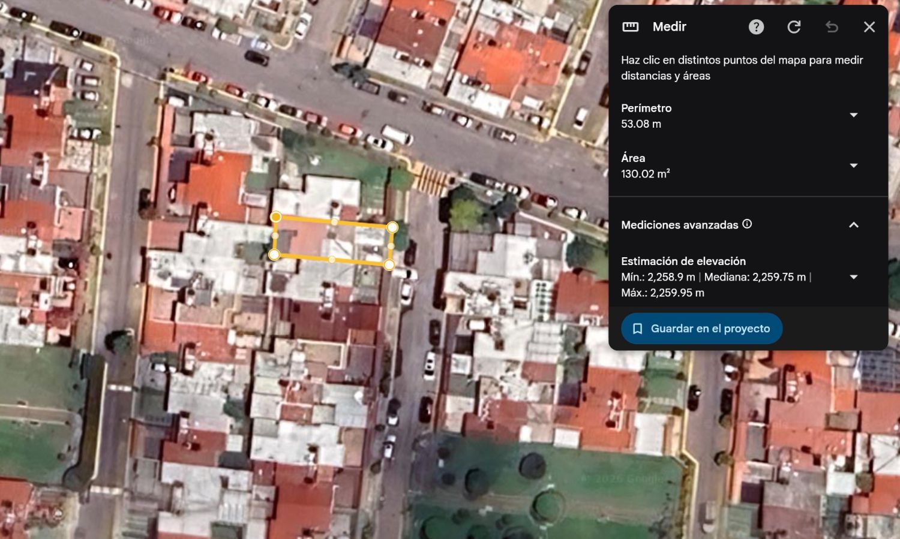This screenshot has height=539, width=900.
Task: Click the perimeter value 53.08 m
Action: (641, 124)
